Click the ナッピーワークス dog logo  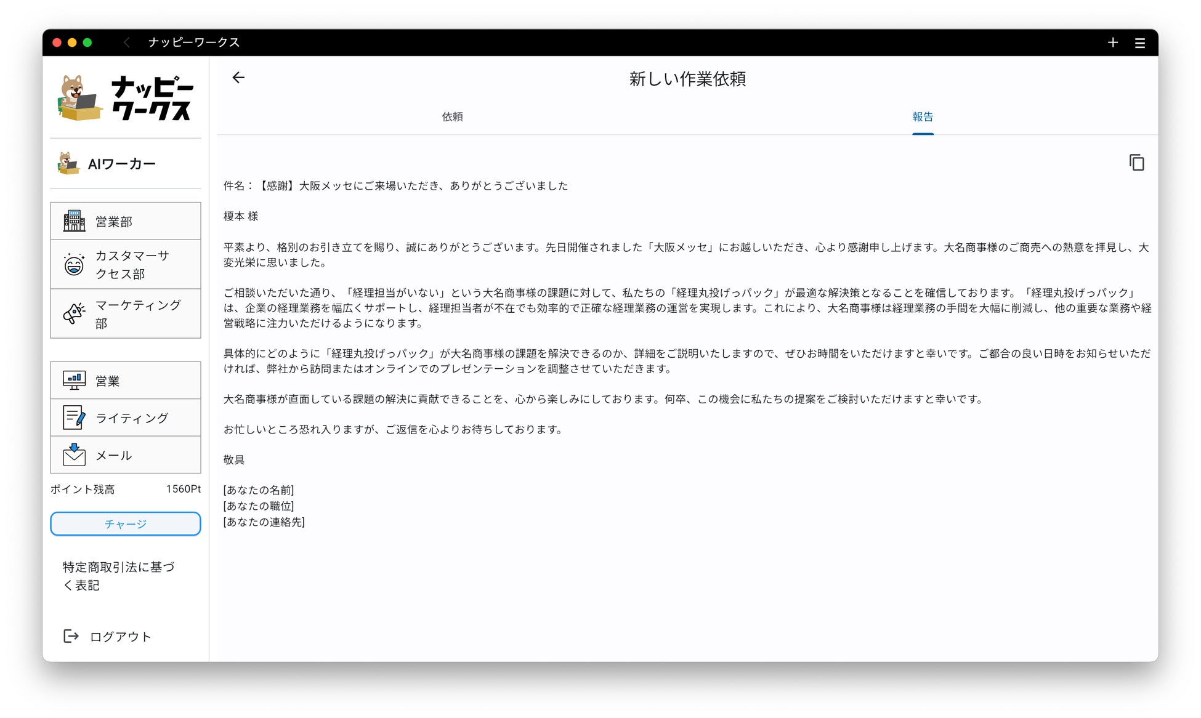[x=80, y=99]
